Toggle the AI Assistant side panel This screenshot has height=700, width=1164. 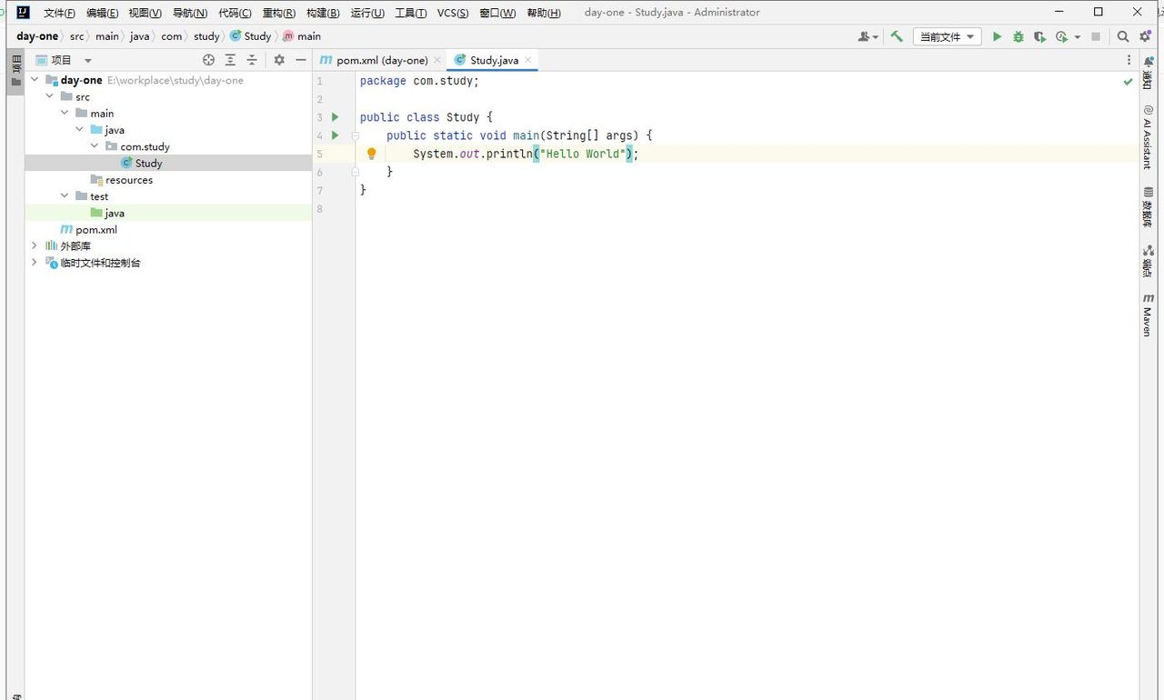(x=1149, y=138)
